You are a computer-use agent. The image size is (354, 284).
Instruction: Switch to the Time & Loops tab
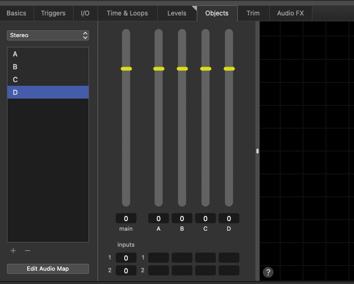click(127, 13)
